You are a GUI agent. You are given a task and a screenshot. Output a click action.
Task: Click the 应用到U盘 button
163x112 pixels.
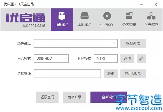point(133,74)
